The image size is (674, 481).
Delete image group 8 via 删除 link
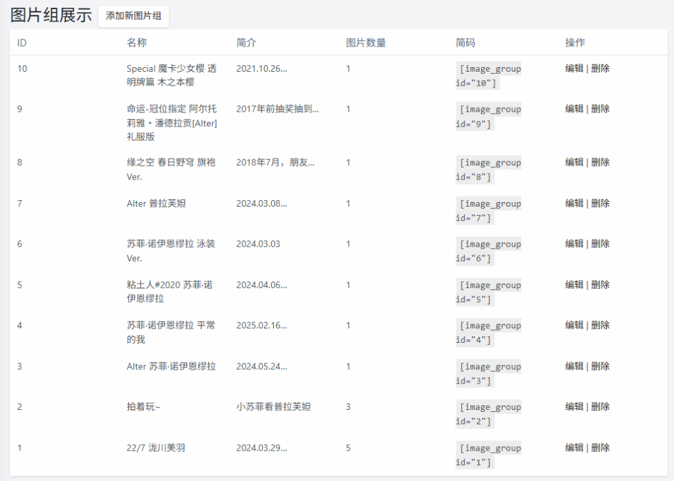[x=600, y=162]
